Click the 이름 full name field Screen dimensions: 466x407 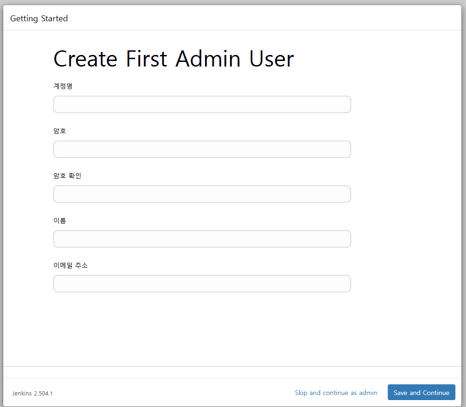point(202,239)
